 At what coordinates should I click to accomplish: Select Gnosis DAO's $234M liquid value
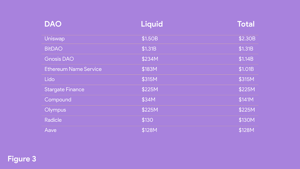[x=150, y=59]
